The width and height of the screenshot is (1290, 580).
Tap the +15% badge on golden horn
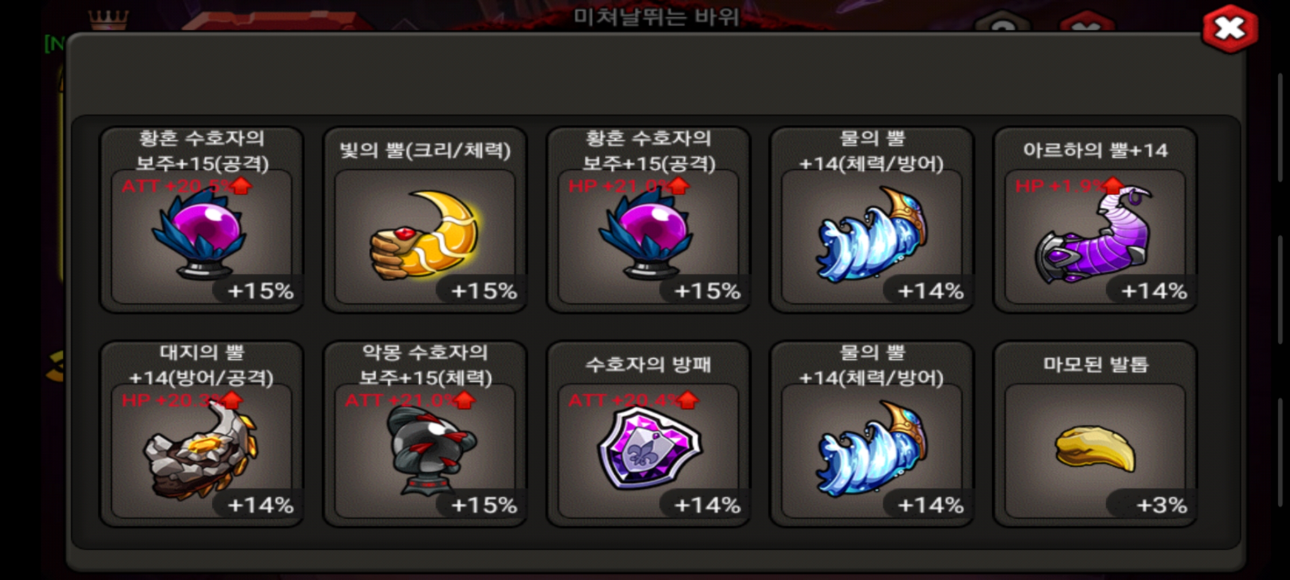[484, 291]
